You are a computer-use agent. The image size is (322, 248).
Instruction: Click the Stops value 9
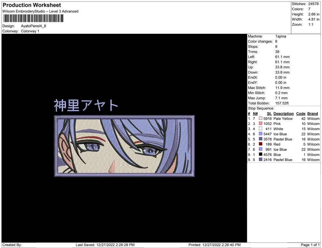[x=276, y=47]
